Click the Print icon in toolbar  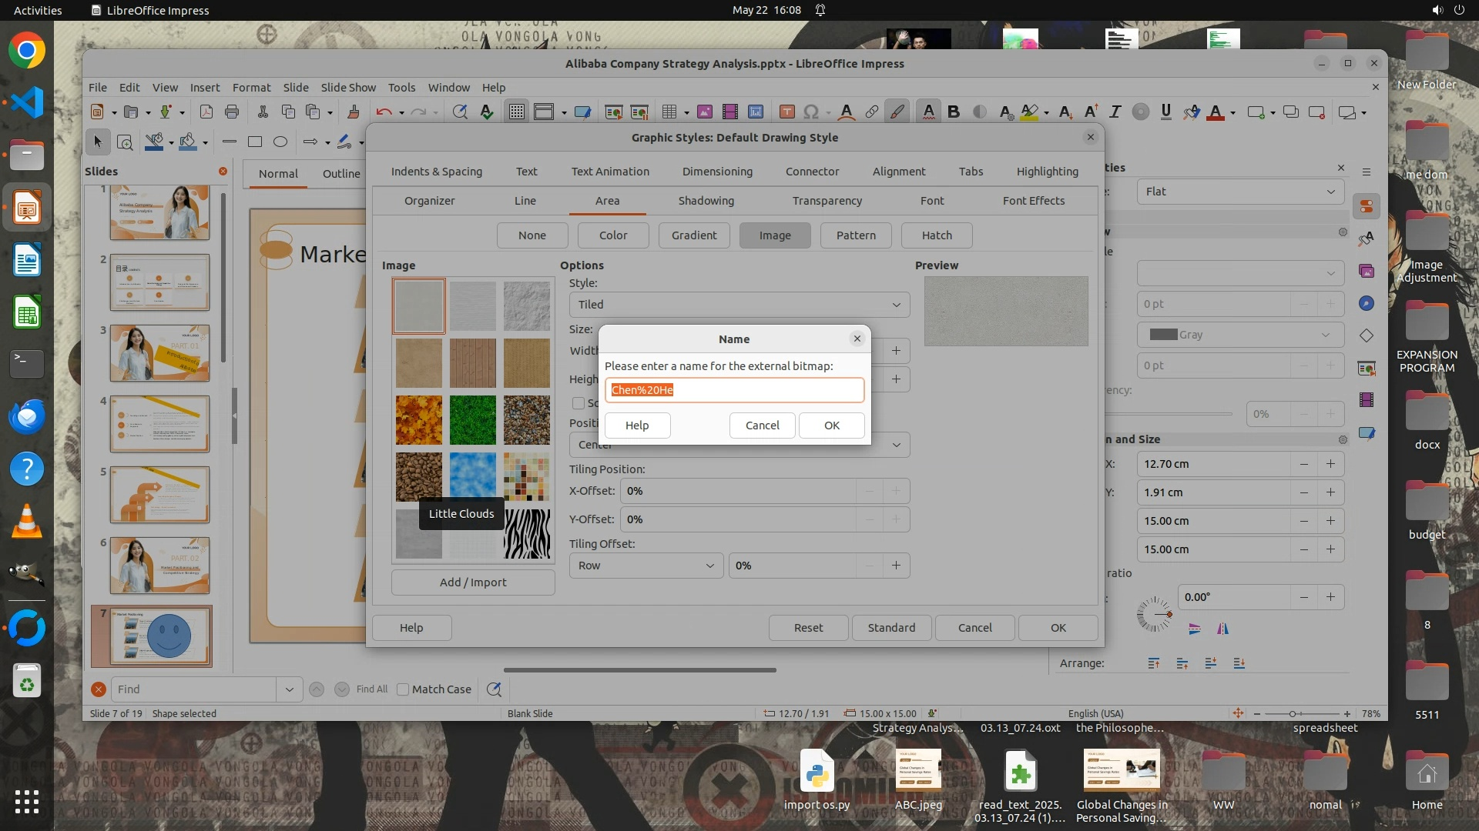tap(232, 112)
